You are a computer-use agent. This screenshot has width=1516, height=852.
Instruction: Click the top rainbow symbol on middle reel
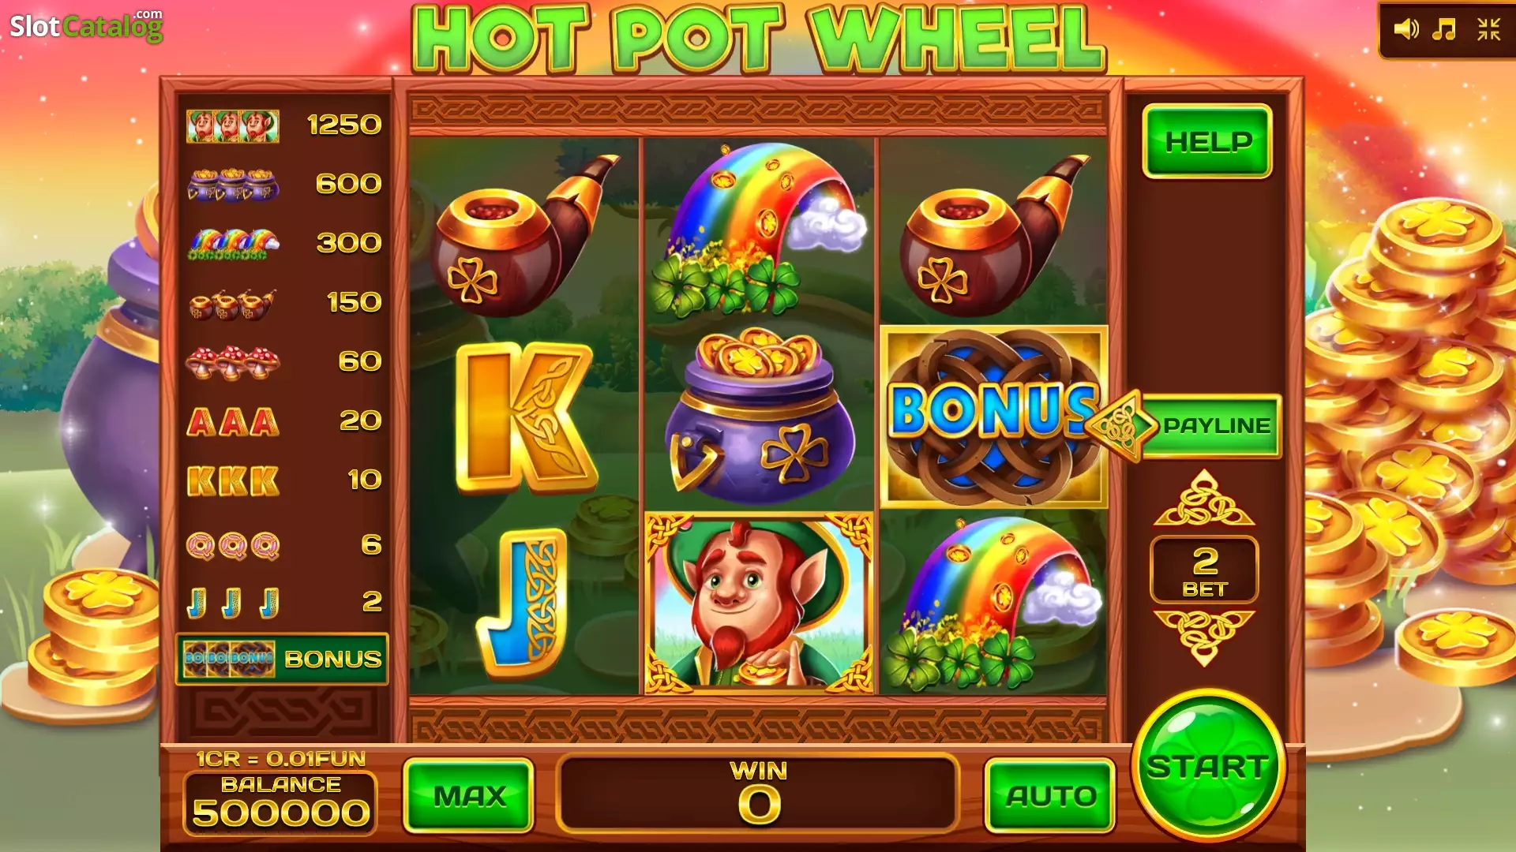(x=758, y=230)
